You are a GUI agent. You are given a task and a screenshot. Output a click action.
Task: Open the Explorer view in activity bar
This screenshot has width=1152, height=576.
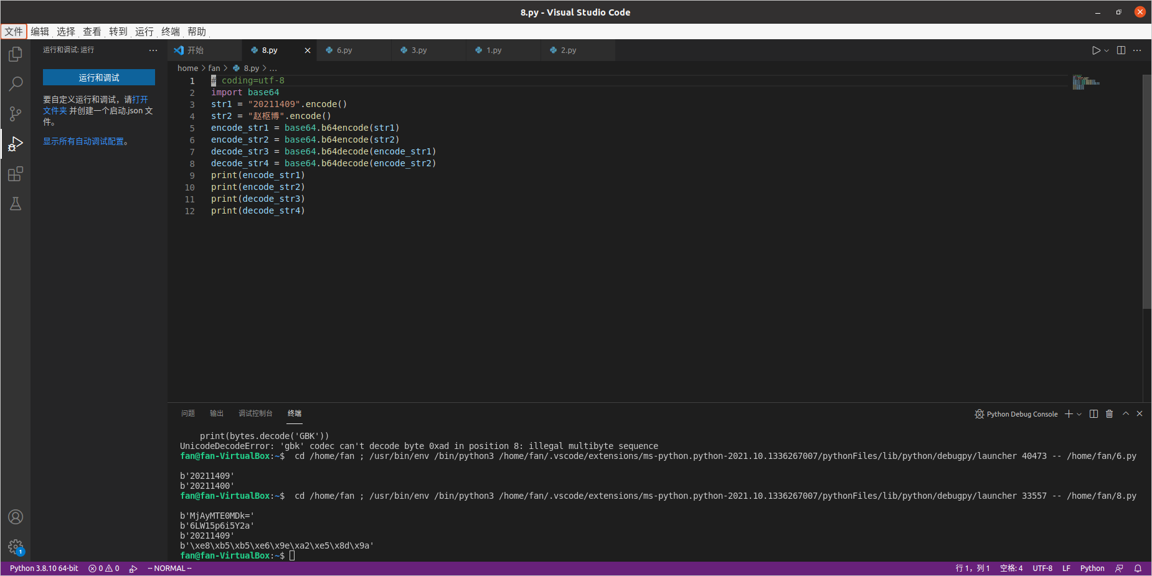16,54
